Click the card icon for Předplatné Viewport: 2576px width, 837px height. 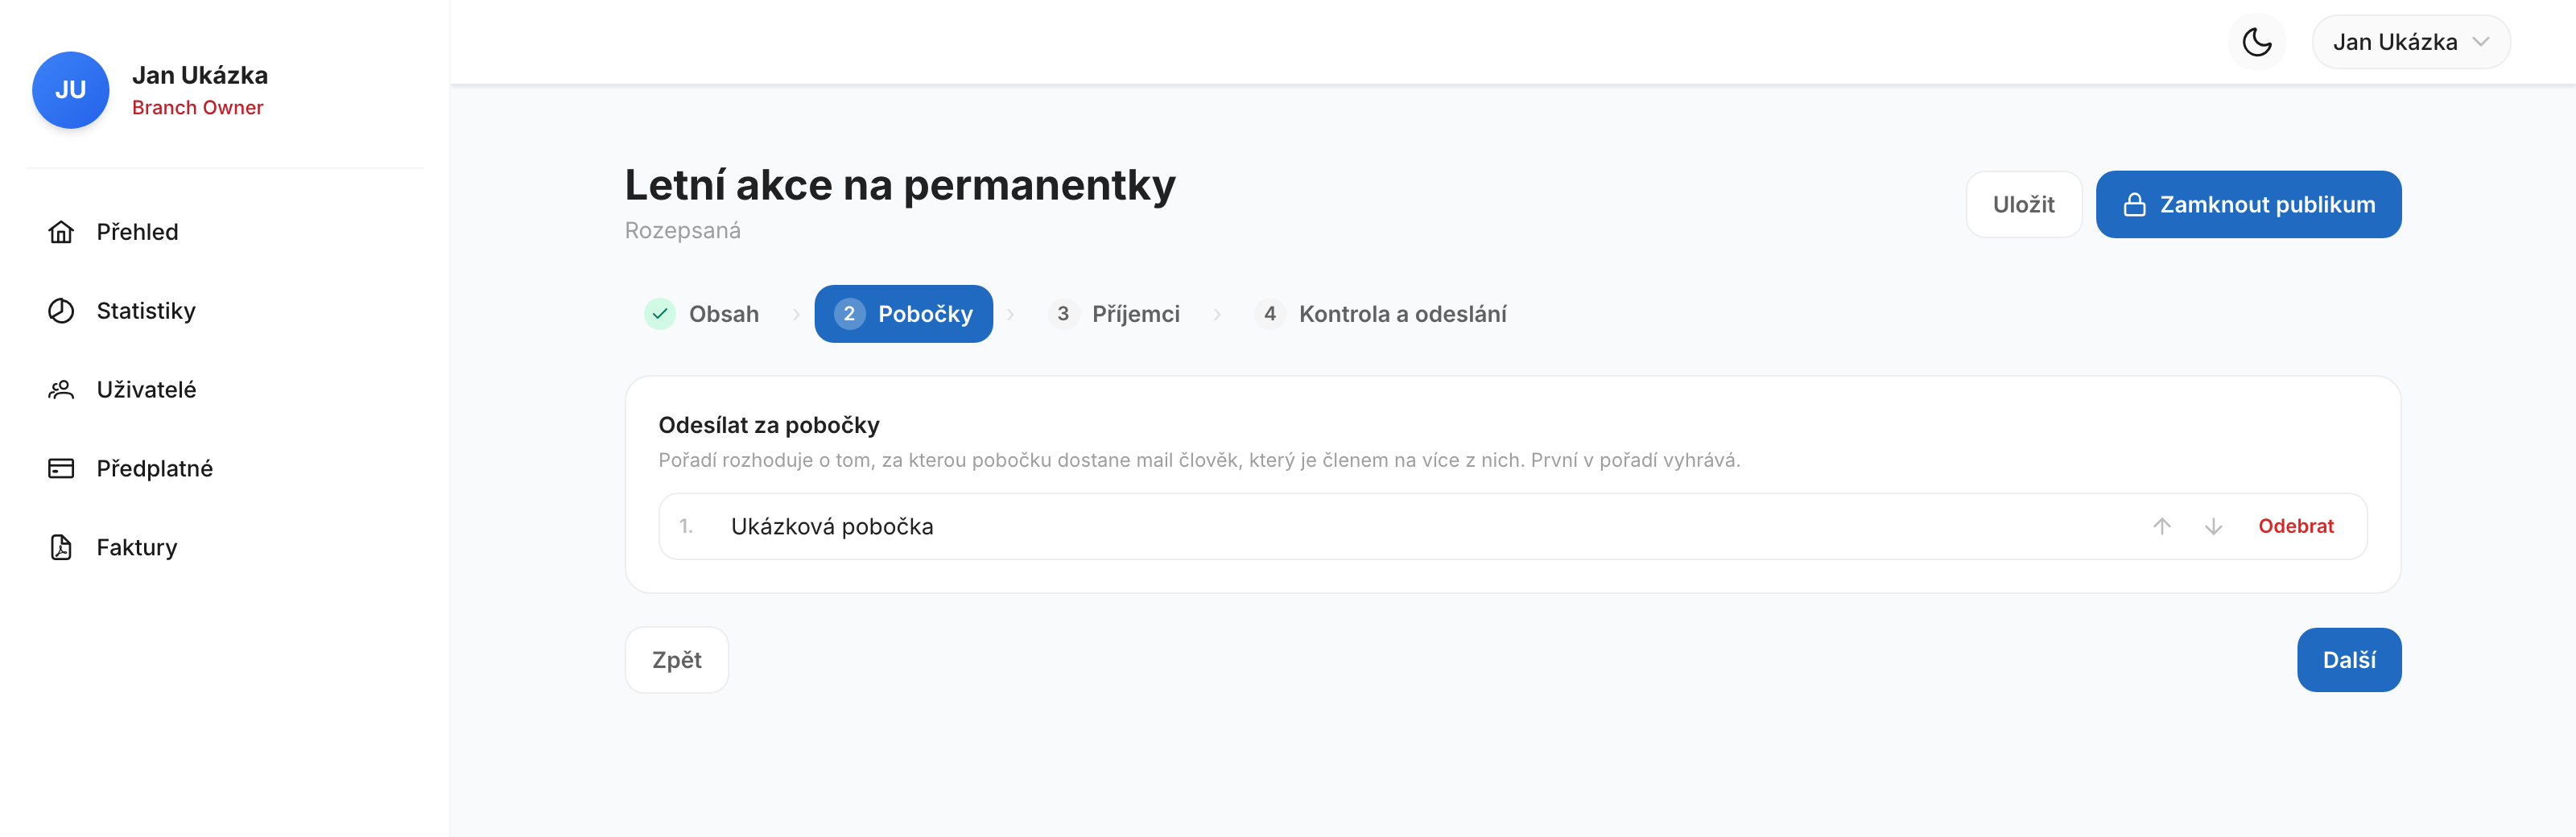[x=61, y=469]
